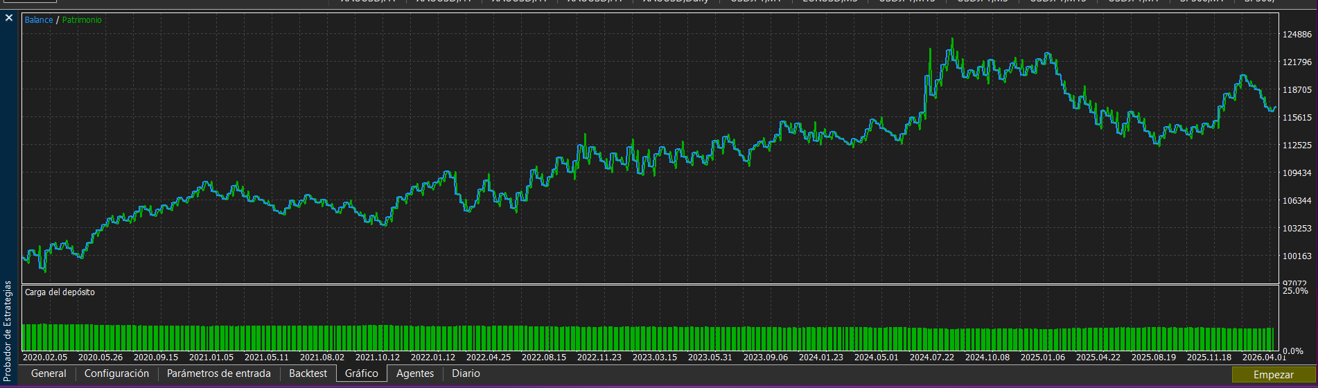Click the 2021.05.11 date label
Image resolution: width=1318 pixels, height=388 pixels.
click(267, 358)
